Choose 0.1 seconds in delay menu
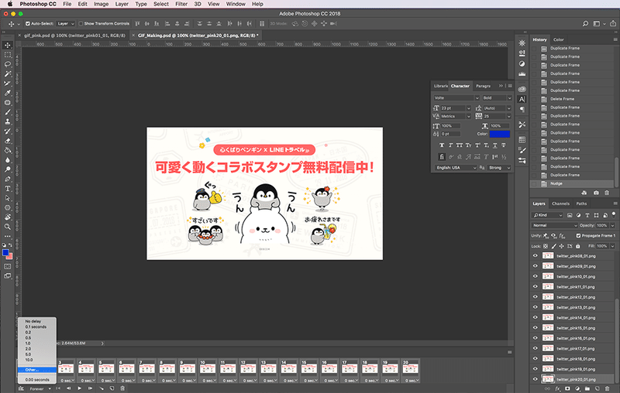 [x=36, y=326]
